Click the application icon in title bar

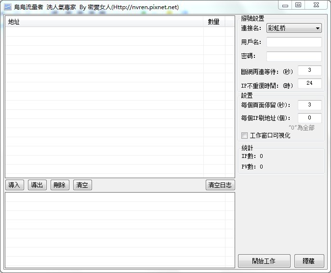8,7
